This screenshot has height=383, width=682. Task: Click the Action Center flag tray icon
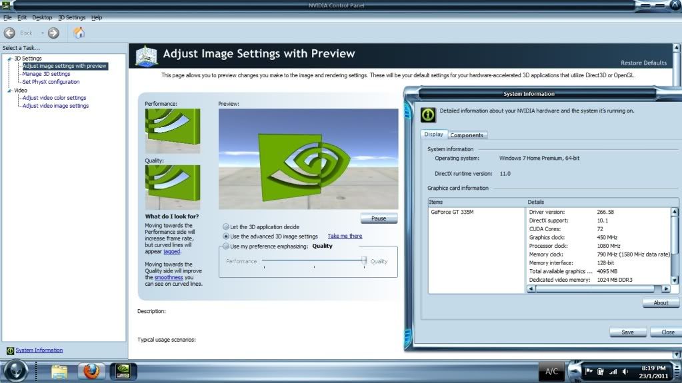click(589, 371)
